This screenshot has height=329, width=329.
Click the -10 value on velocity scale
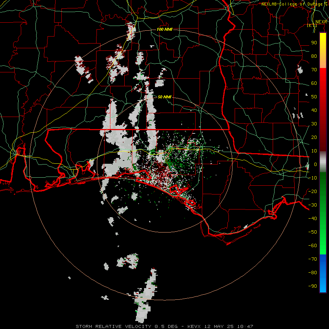click(x=313, y=178)
